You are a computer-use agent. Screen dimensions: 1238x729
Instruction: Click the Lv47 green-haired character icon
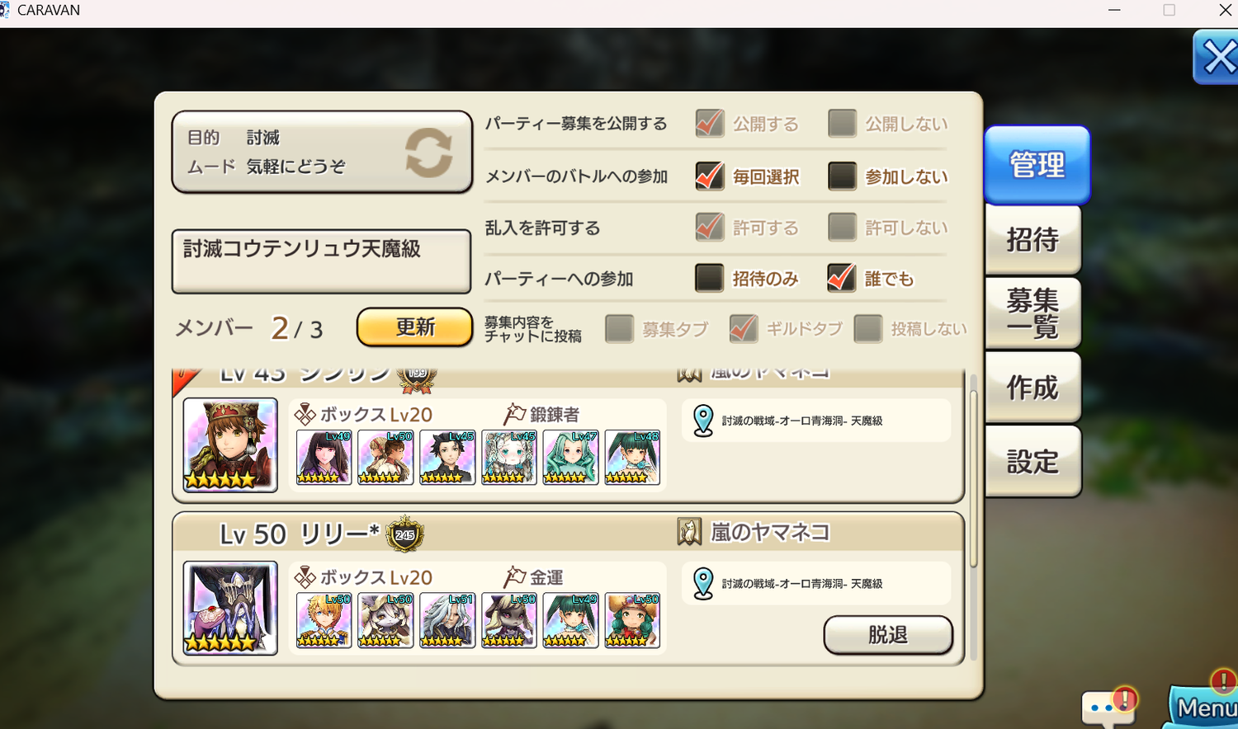click(x=570, y=457)
